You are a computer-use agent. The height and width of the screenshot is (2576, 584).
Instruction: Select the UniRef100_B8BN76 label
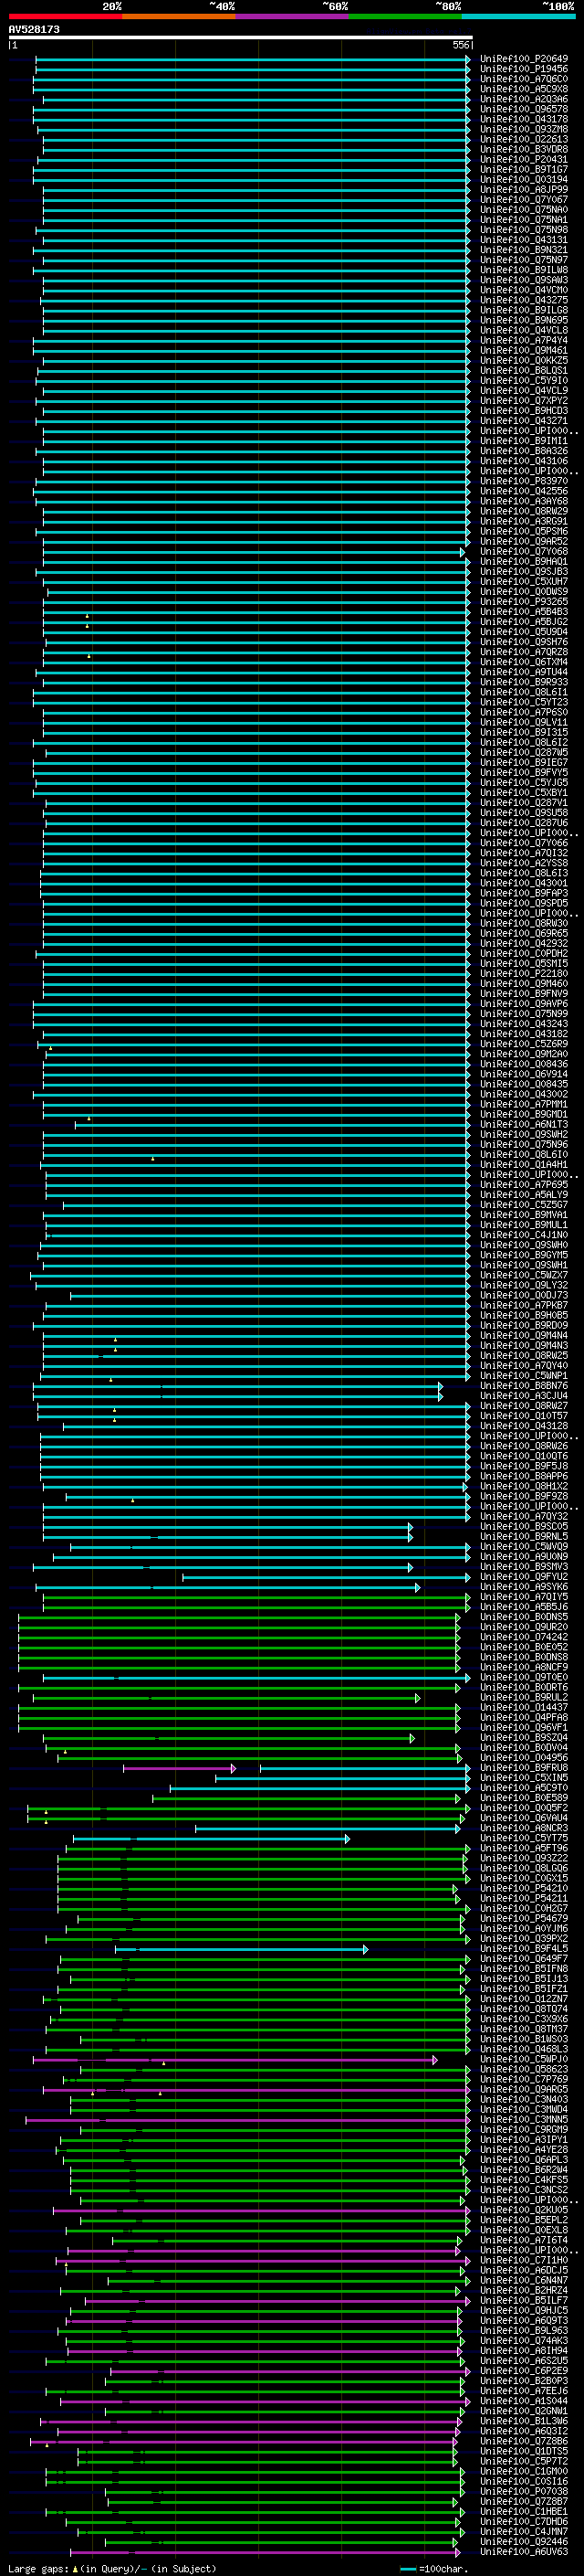point(524,1385)
